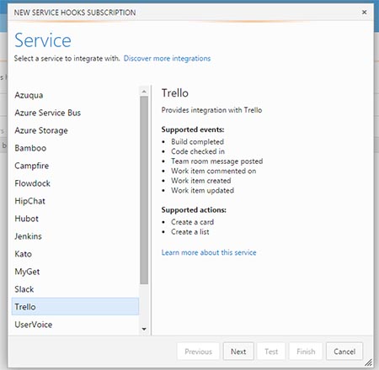Screen dimensions: 379x370
Task: Select Kato service entry
Action: (75, 254)
